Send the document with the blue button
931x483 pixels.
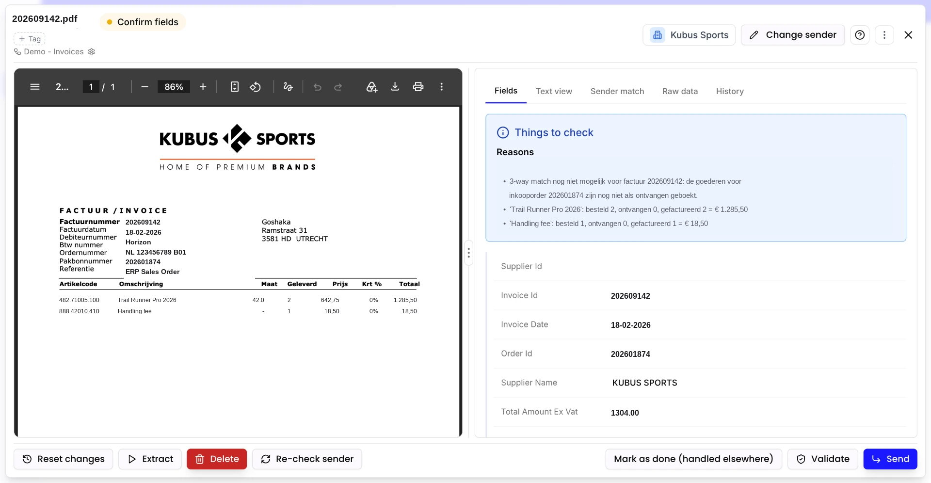[x=890, y=459]
